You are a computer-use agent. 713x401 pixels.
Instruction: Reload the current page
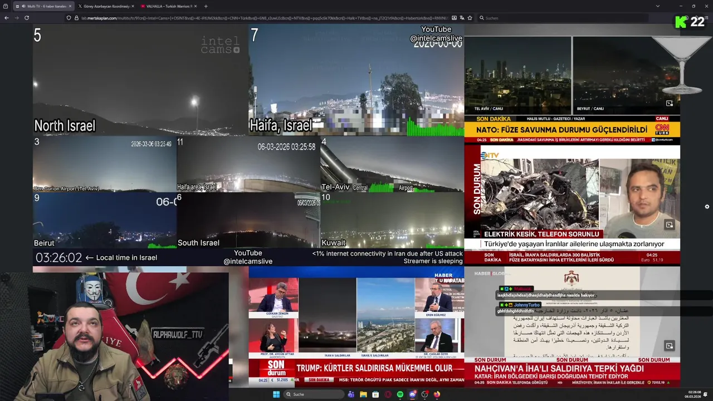point(26,18)
